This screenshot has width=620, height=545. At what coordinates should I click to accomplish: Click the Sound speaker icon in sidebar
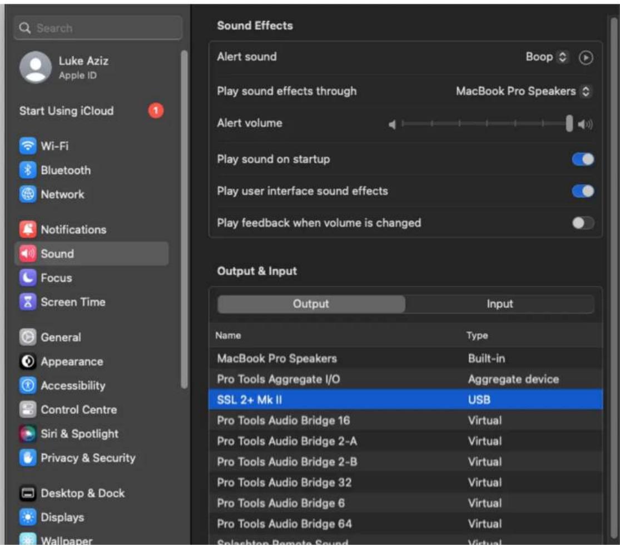pyautogui.click(x=28, y=253)
